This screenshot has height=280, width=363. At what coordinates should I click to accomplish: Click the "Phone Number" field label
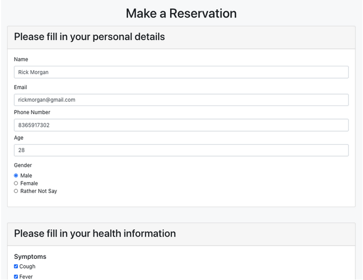(x=32, y=113)
